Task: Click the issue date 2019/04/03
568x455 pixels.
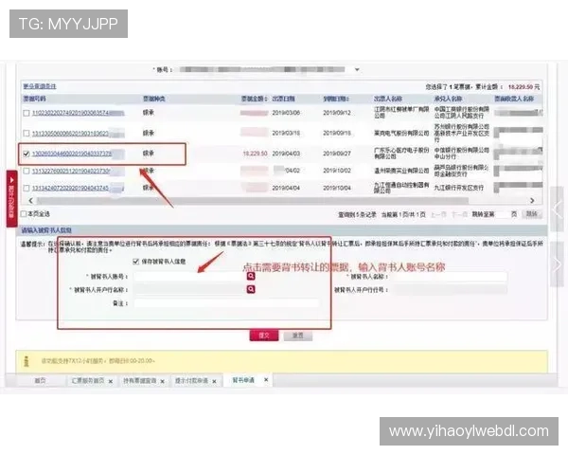Action: click(x=286, y=154)
